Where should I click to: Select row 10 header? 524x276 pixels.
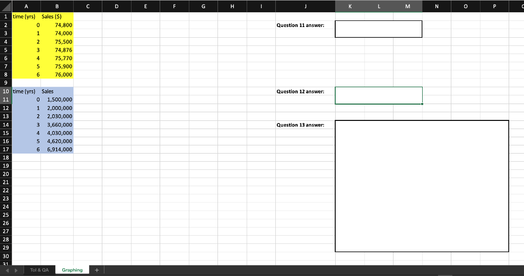point(6,91)
